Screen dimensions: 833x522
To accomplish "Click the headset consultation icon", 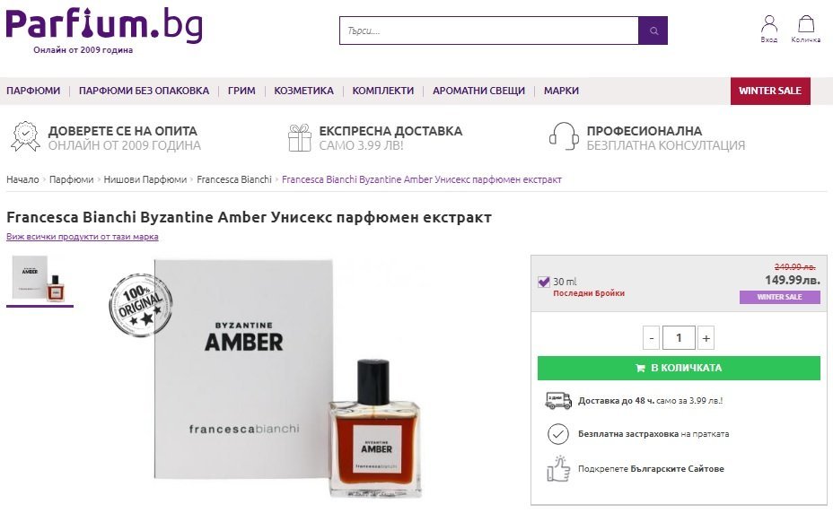I will [564, 136].
